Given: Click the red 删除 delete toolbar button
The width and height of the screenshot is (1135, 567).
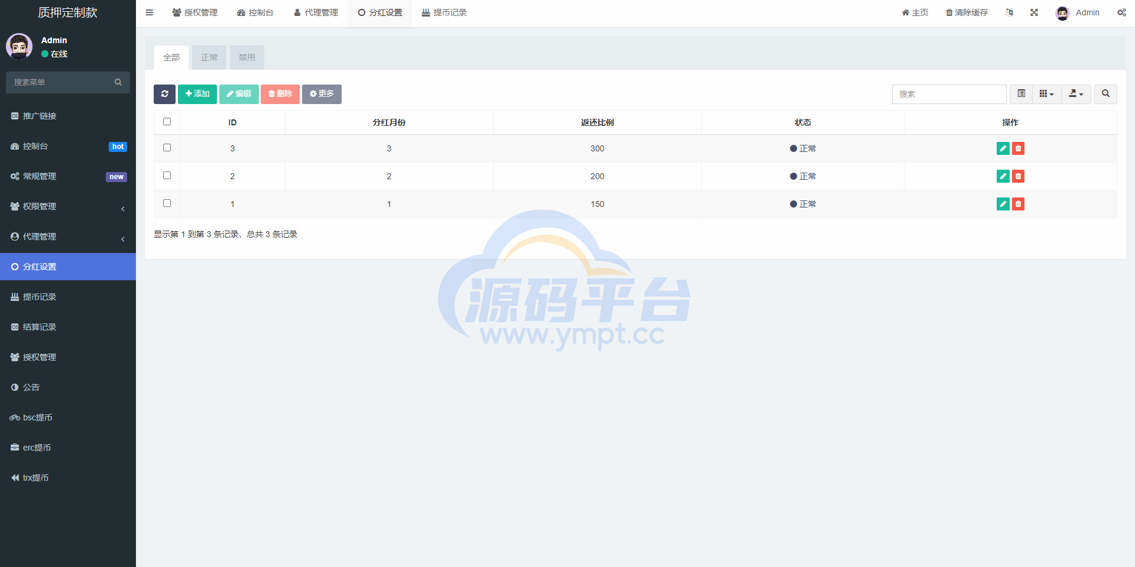Looking at the screenshot, I should pyautogui.click(x=280, y=94).
